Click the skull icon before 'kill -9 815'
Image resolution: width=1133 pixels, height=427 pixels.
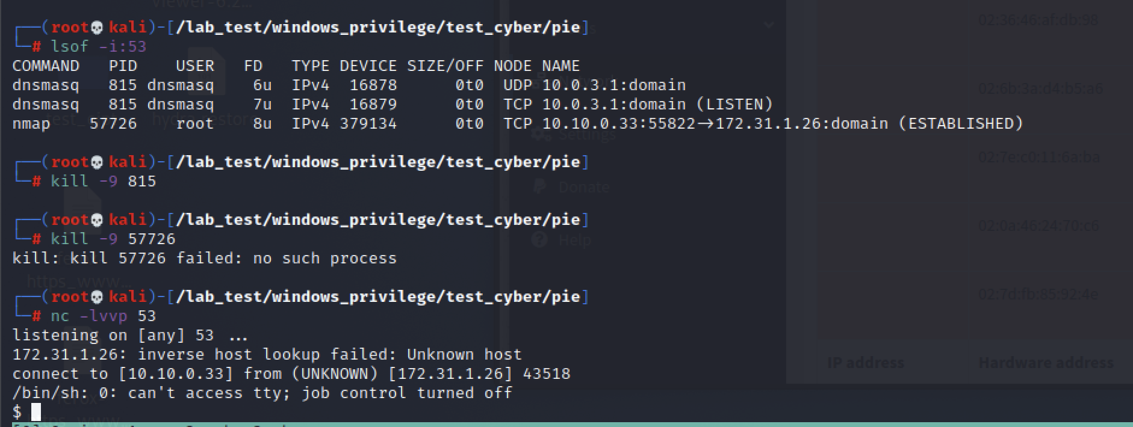[96, 162]
